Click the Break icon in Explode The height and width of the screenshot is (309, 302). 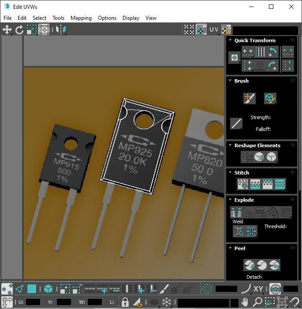(236, 212)
